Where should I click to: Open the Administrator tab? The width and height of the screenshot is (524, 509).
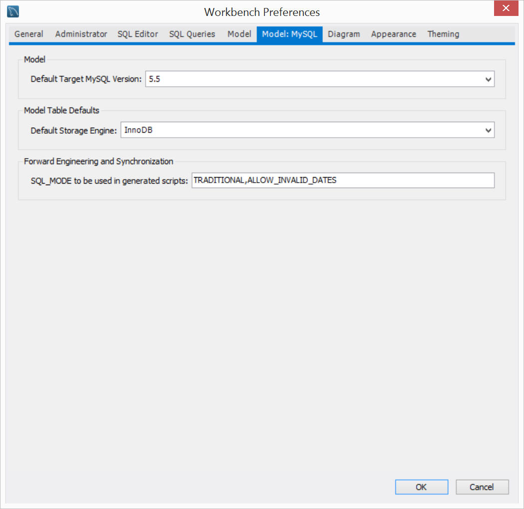81,34
